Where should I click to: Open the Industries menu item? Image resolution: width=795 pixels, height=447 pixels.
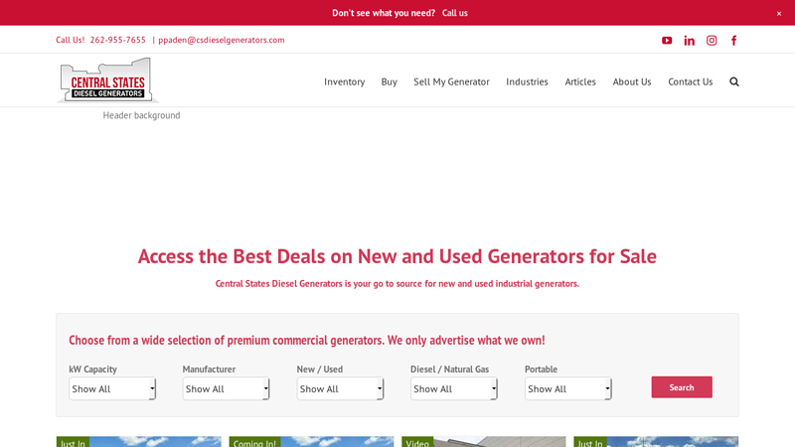527,81
